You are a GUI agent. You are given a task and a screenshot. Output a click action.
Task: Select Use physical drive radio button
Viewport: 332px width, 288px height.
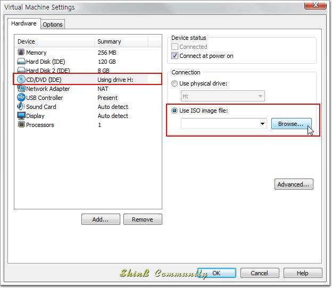(175, 83)
